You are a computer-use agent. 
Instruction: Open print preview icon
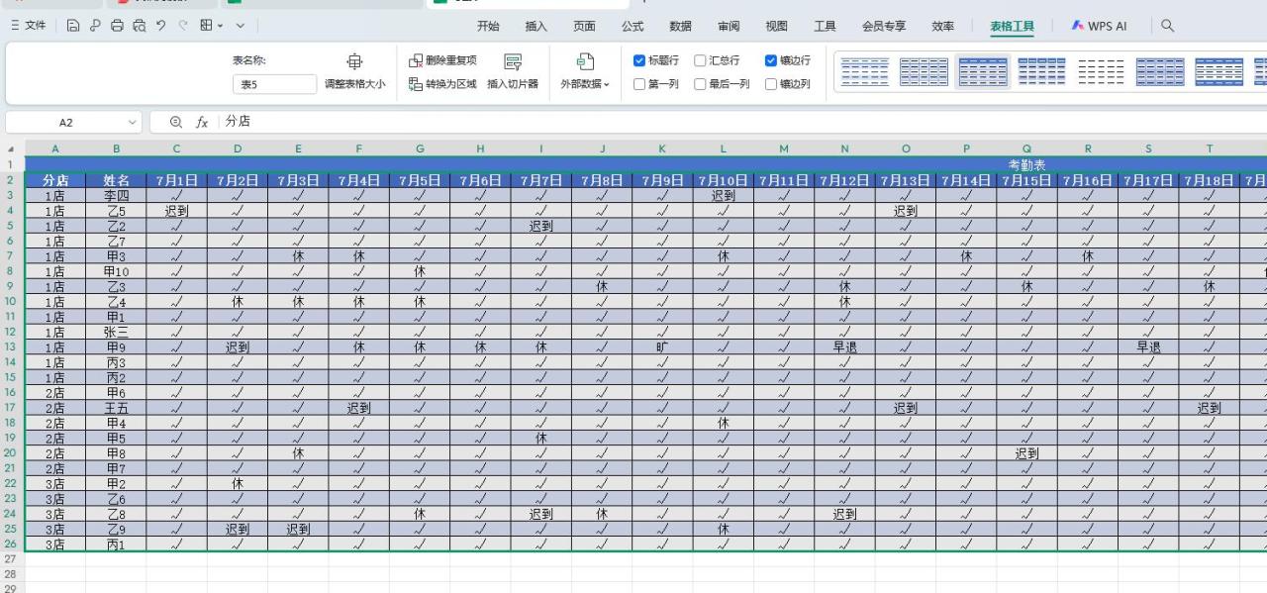(139, 26)
